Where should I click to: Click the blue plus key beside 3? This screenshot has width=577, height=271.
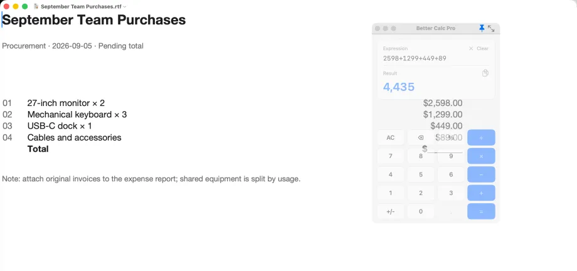[481, 193]
